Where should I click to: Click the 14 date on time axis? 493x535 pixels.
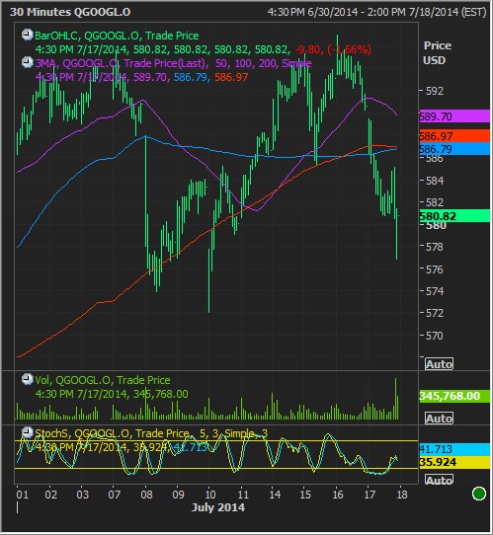(275, 495)
